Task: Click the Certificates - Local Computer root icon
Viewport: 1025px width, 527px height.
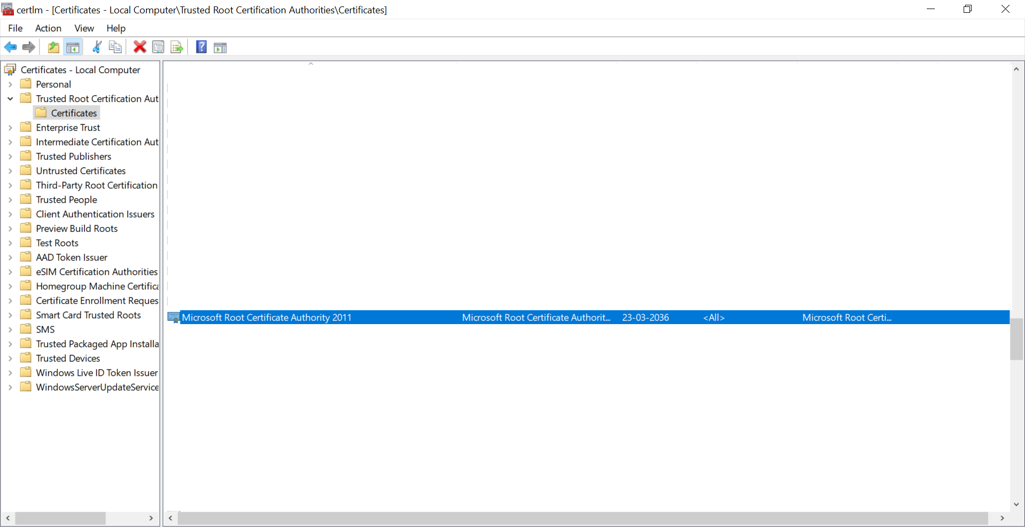Action: tap(10, 69)
